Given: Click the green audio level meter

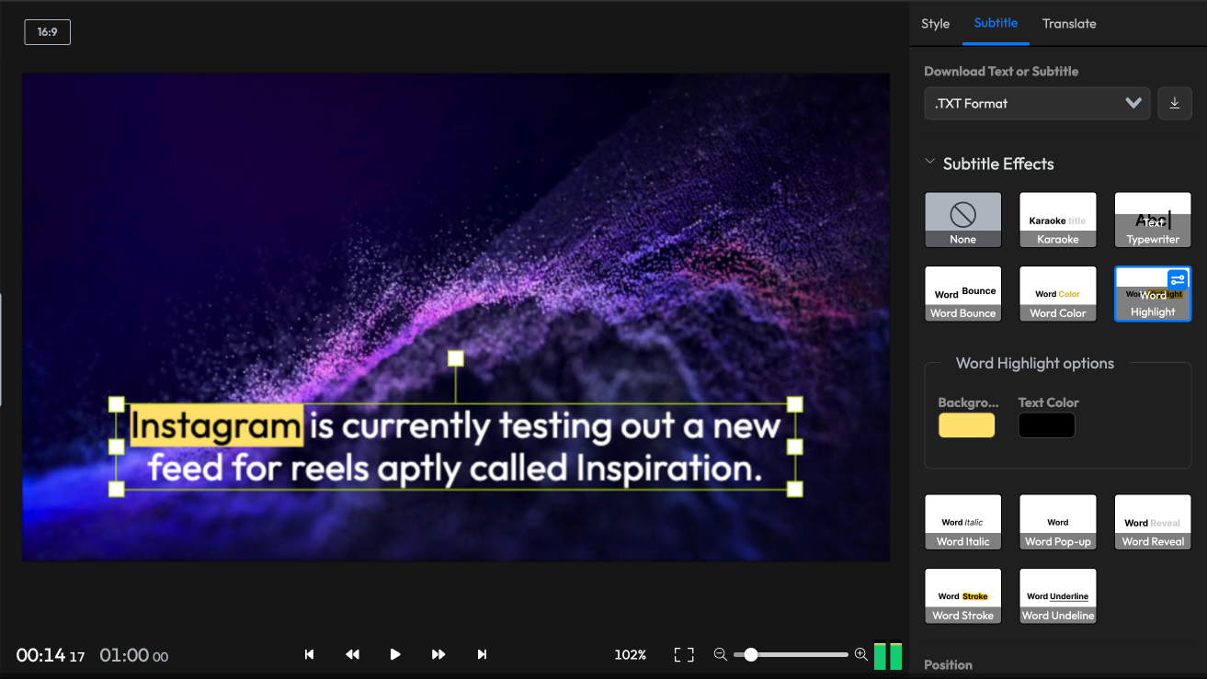Looking at the screenshot, I should point(888,655).
